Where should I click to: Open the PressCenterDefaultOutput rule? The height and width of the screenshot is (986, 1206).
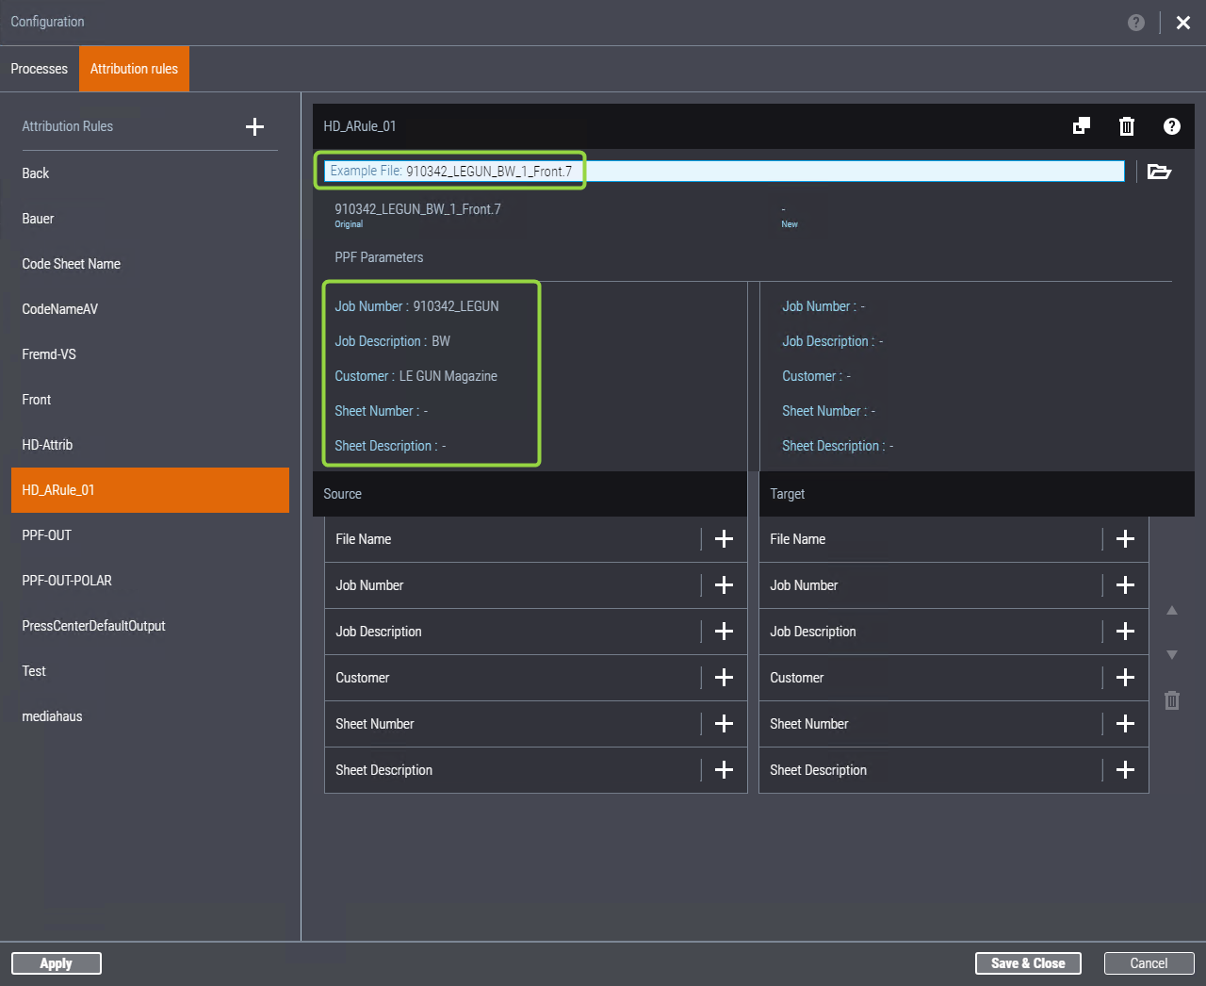pos(93,626)
